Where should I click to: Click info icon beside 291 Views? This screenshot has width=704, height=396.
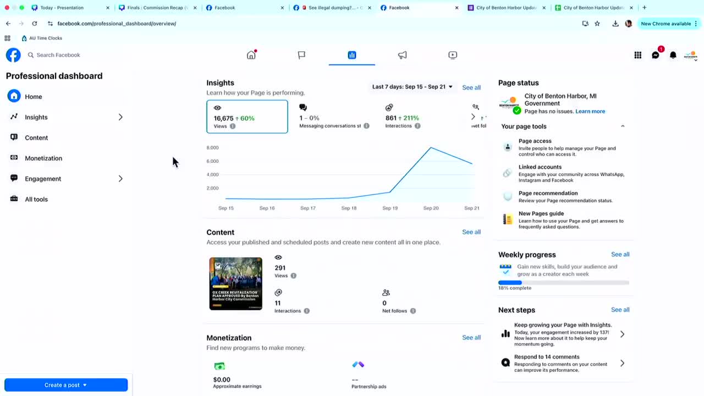point(294,276)
